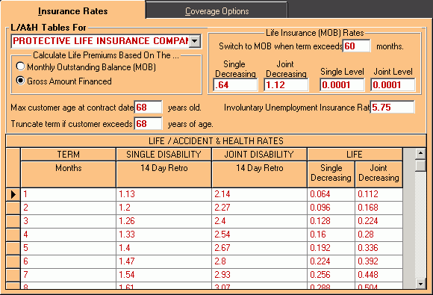Click the MOB term exceeds months field

pyautogui.click(x=356, y=46)
